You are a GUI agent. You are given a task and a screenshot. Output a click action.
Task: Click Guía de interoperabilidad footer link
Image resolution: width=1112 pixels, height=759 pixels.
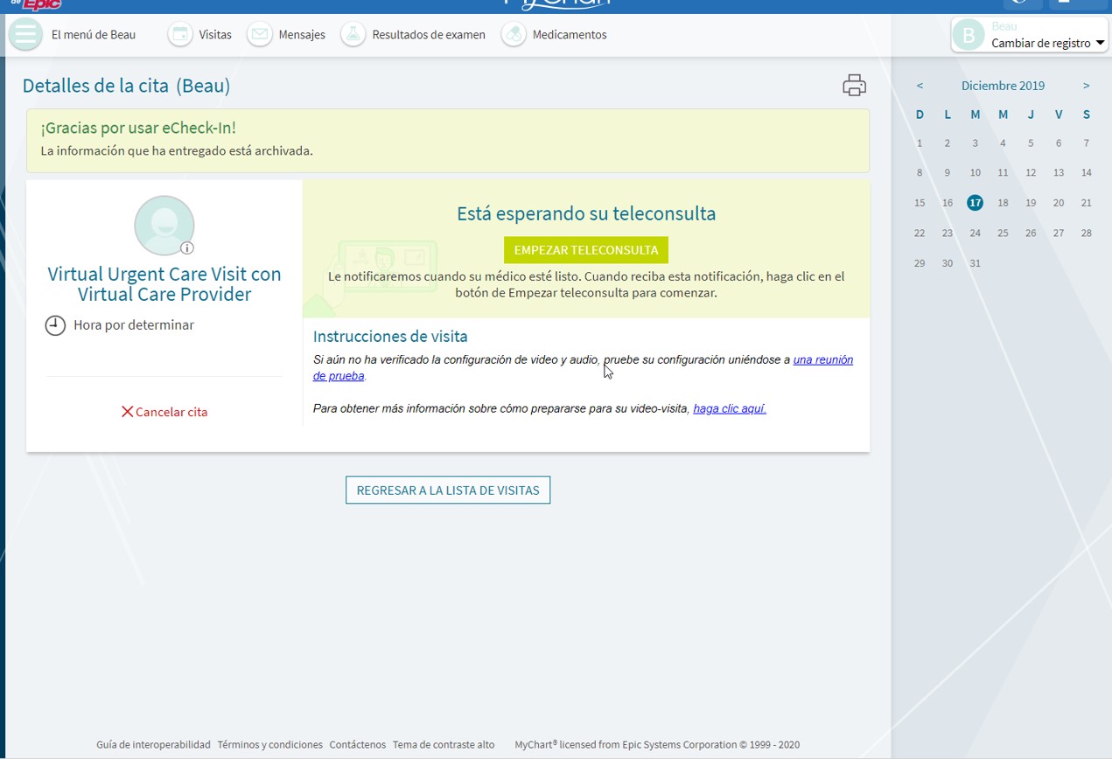coord(153,745)
